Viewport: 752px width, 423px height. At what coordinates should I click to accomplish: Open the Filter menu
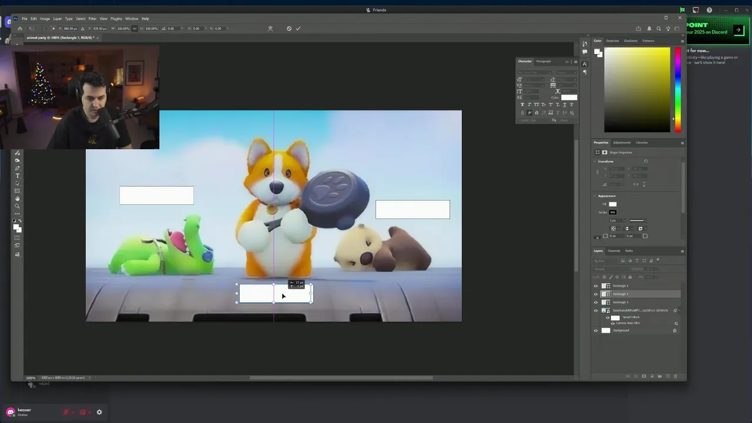pyautogui.click(x=92, y=19)
